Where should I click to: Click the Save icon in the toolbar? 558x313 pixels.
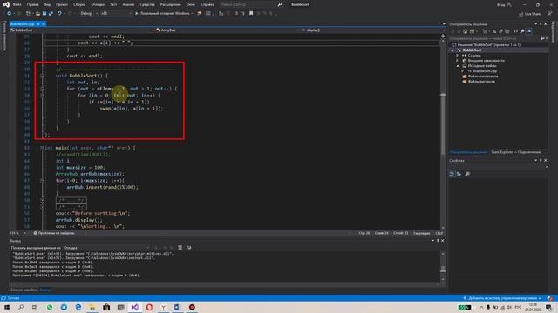[44, 14]
